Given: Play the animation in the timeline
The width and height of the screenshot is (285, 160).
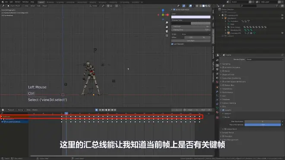Looking at the screenshot, I should (x=109, y=110).
